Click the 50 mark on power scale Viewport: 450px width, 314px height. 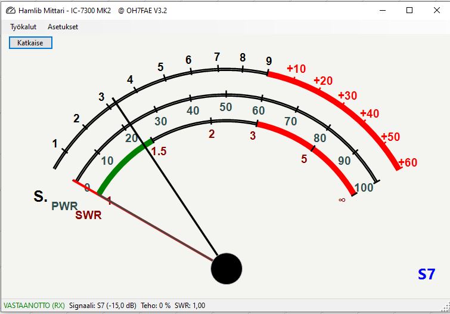(x=225, y=107)
